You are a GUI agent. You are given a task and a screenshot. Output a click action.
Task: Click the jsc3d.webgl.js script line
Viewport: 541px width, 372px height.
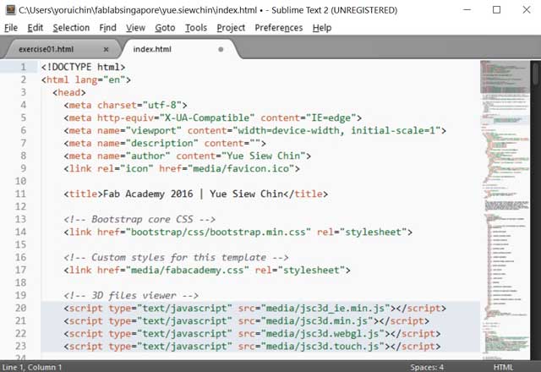(x=252, y=333)
